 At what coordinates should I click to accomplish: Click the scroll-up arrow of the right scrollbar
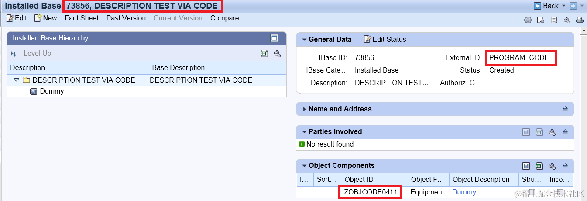(584, 30)
